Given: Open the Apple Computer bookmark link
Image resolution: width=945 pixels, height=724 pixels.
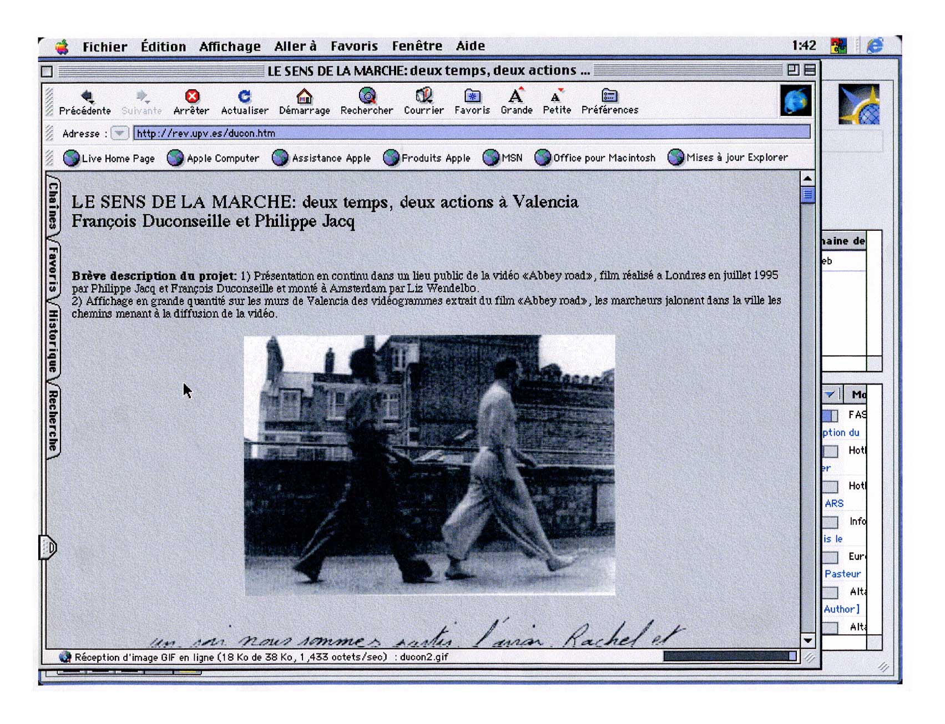Looking at the screenshot, I should pyautogui.click(x=214, y=158).
